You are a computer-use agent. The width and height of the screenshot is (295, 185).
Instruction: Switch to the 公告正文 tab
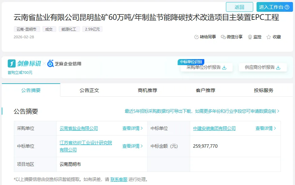(89, 90)
